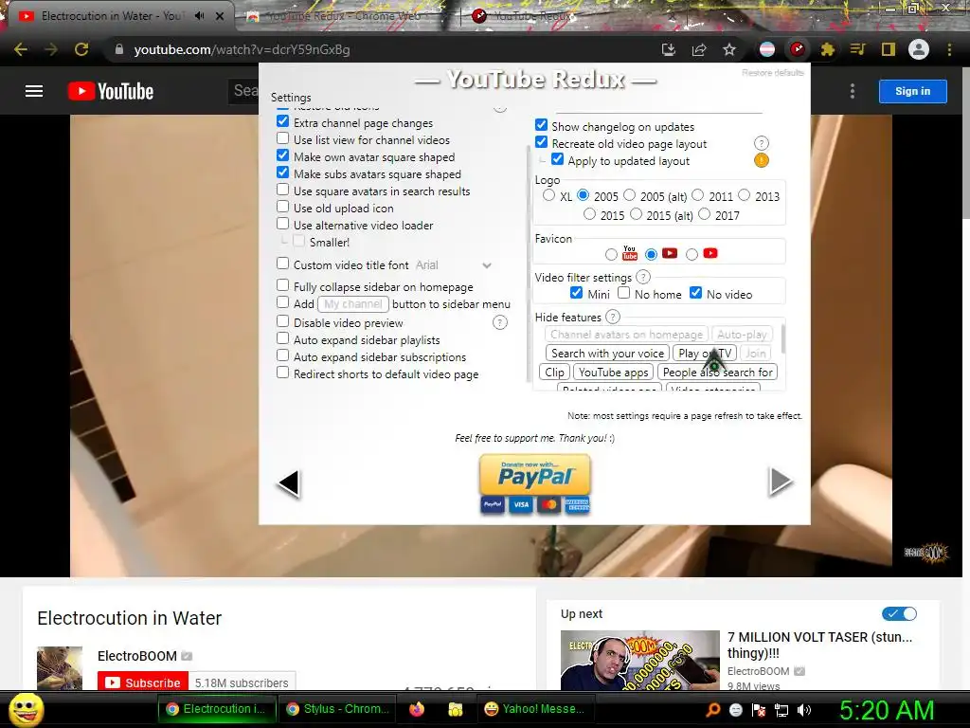This screenshot has width=970, height=728.
Task: Toggle the Search with your voice feature tag
Action: [x=607, y=353]
